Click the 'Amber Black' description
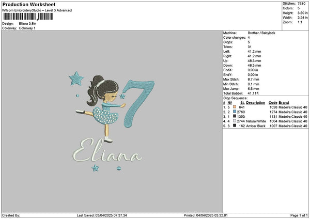The height and width of the screenshot is (219, 310). [256, 126]
